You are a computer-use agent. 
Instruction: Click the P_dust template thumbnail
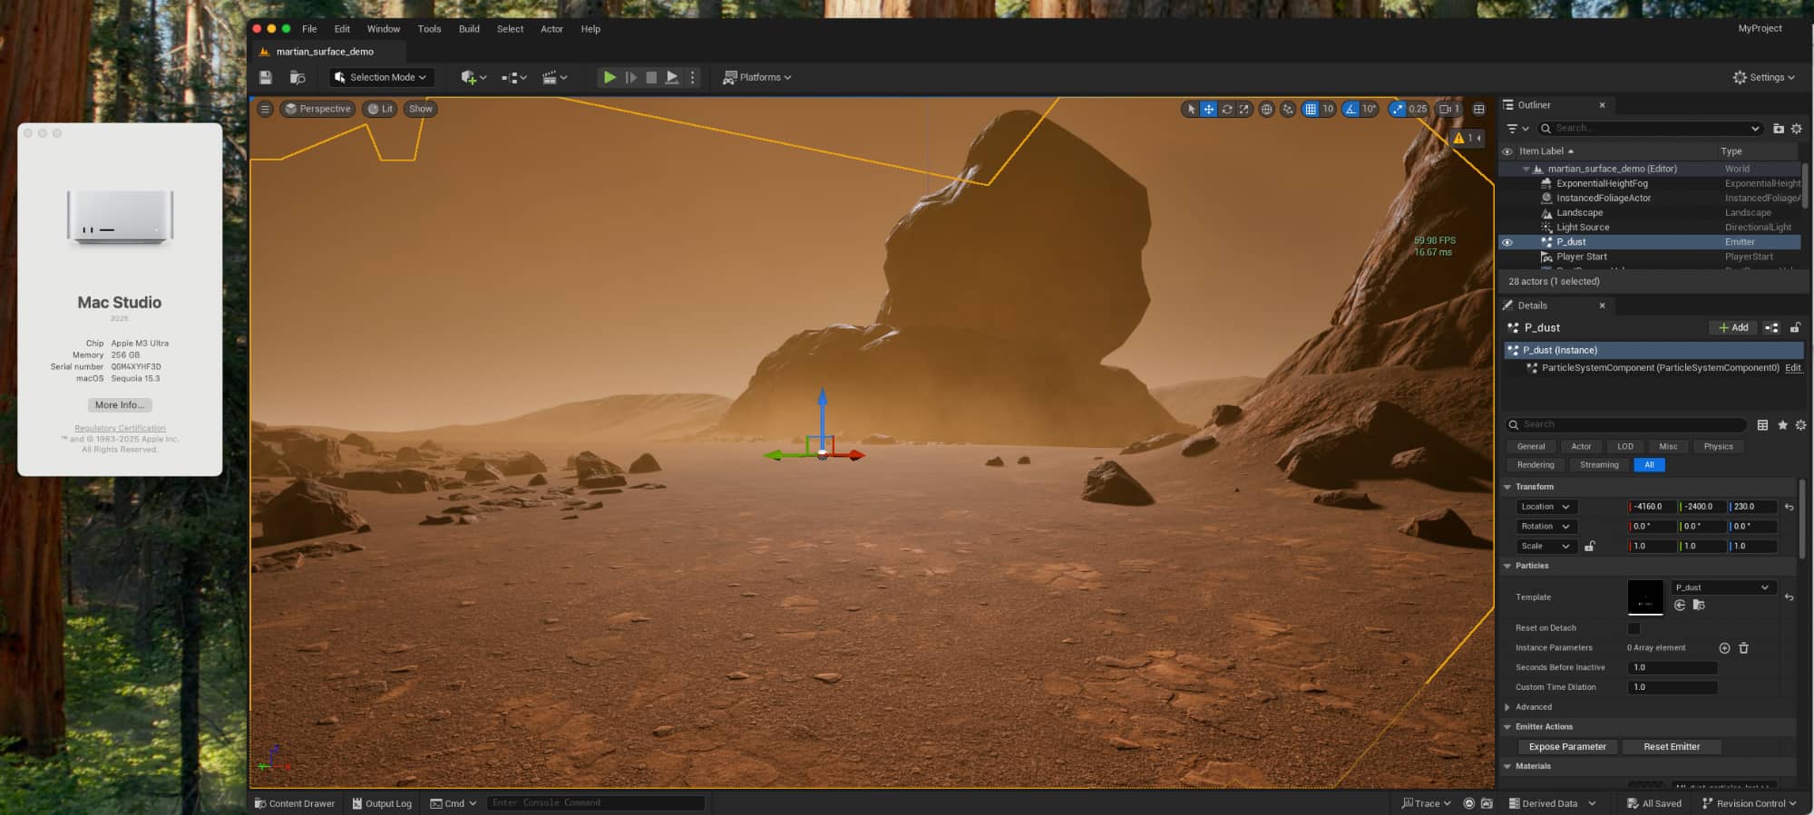pos(1645,597)
